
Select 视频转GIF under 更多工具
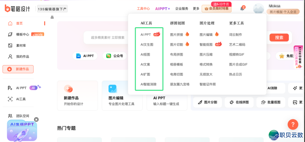[237, 54]
